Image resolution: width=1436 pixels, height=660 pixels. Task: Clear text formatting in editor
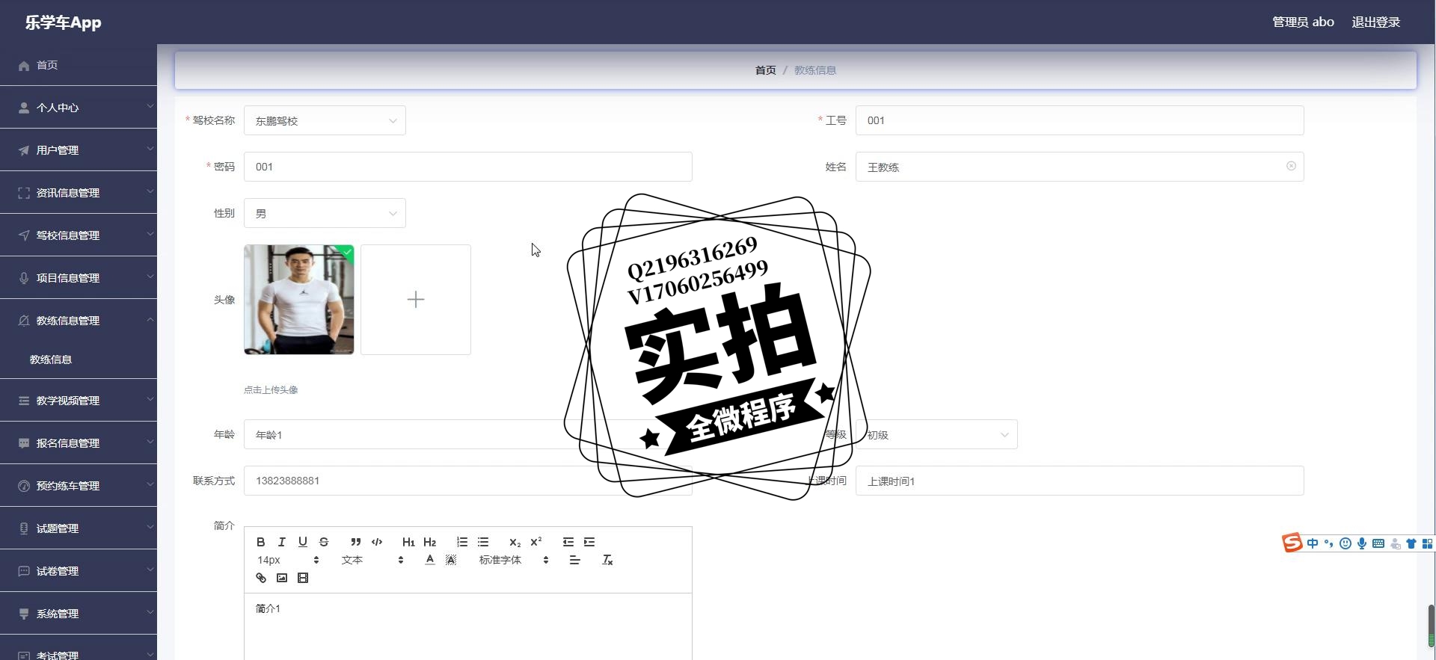[607, 560]
